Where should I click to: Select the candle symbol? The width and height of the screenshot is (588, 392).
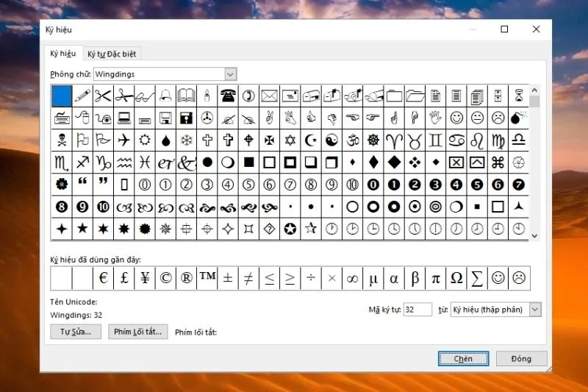207,96
